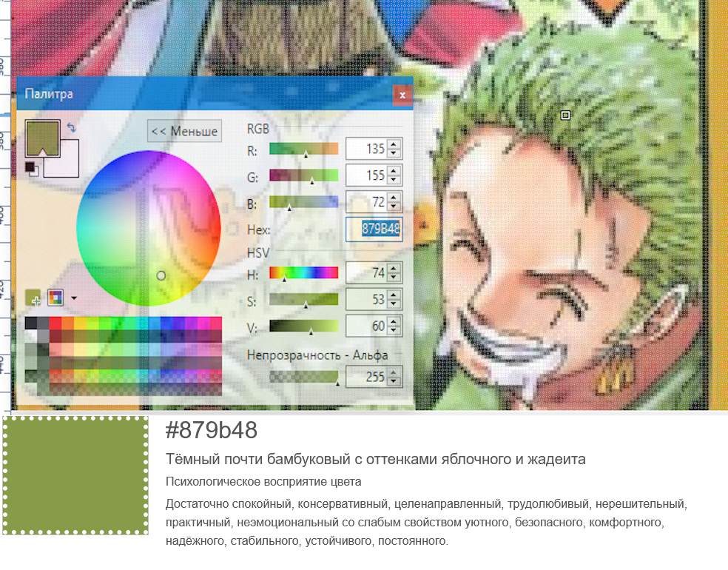
Task: Swap primary and secondary colors arrow icon
Action: tap(71, 127)
